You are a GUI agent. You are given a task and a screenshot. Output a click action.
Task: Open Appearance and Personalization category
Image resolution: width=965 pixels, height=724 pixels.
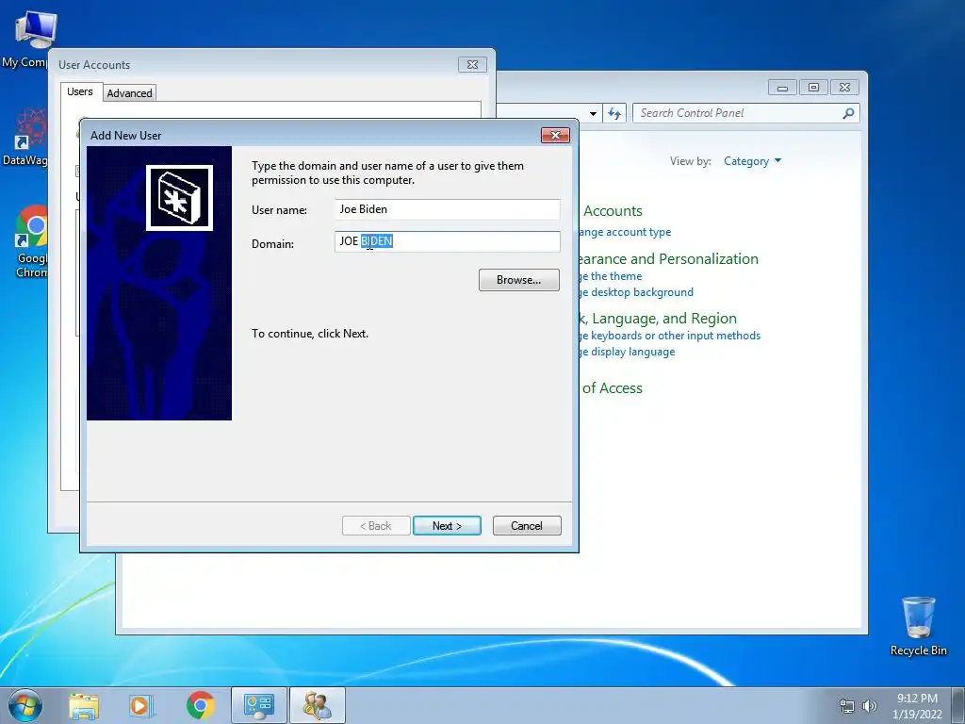click(x=668, y=259)
